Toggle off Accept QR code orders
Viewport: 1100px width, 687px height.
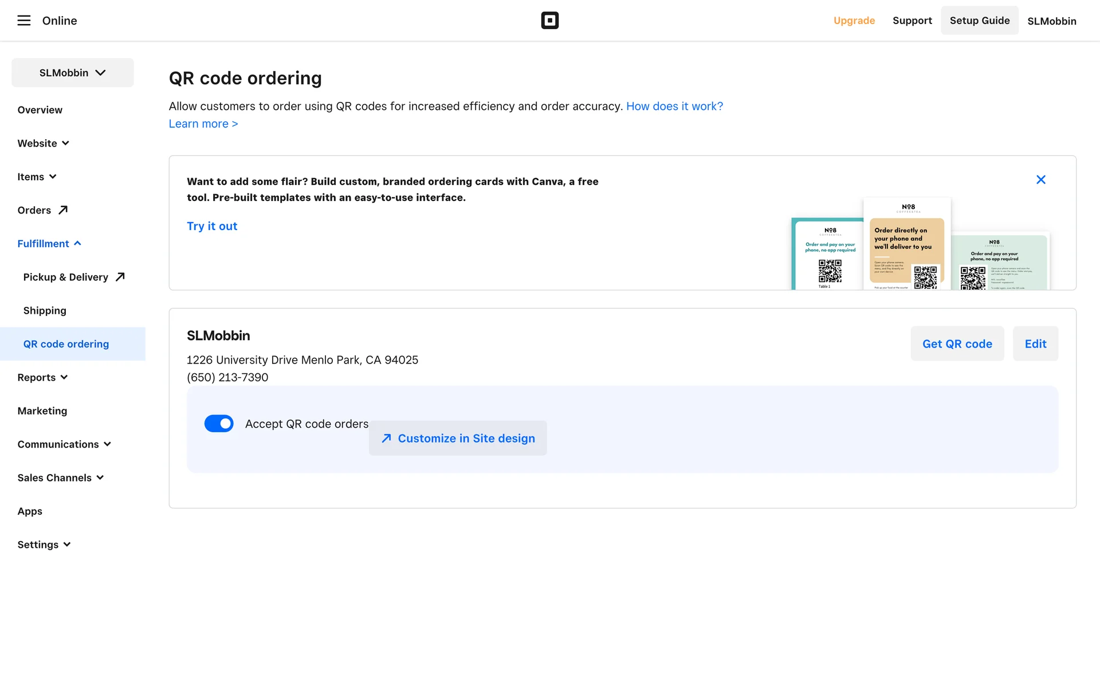(x=219, y=424)
